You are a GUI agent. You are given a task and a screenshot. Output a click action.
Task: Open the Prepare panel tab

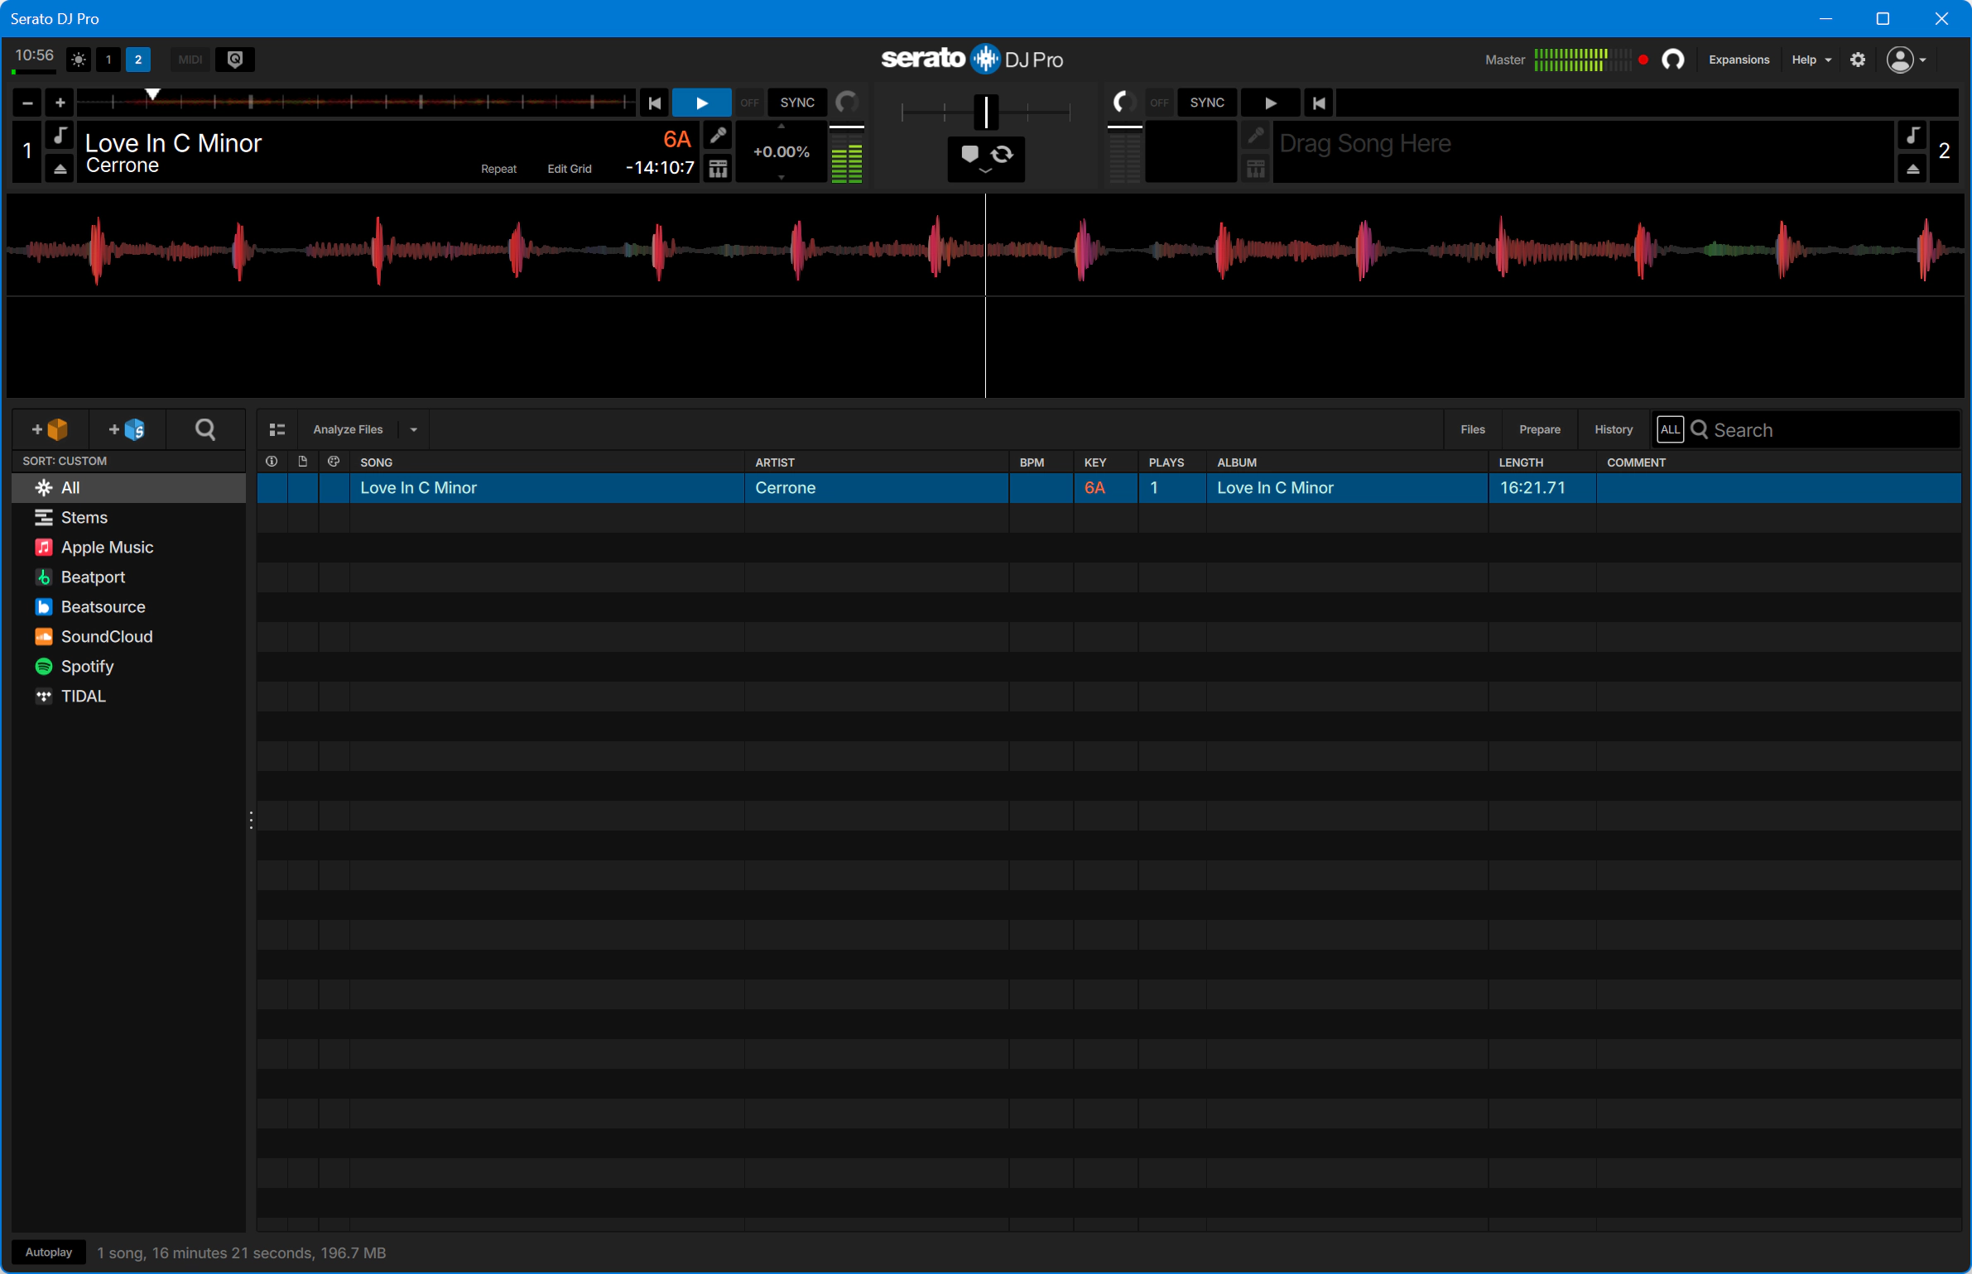1539,429
